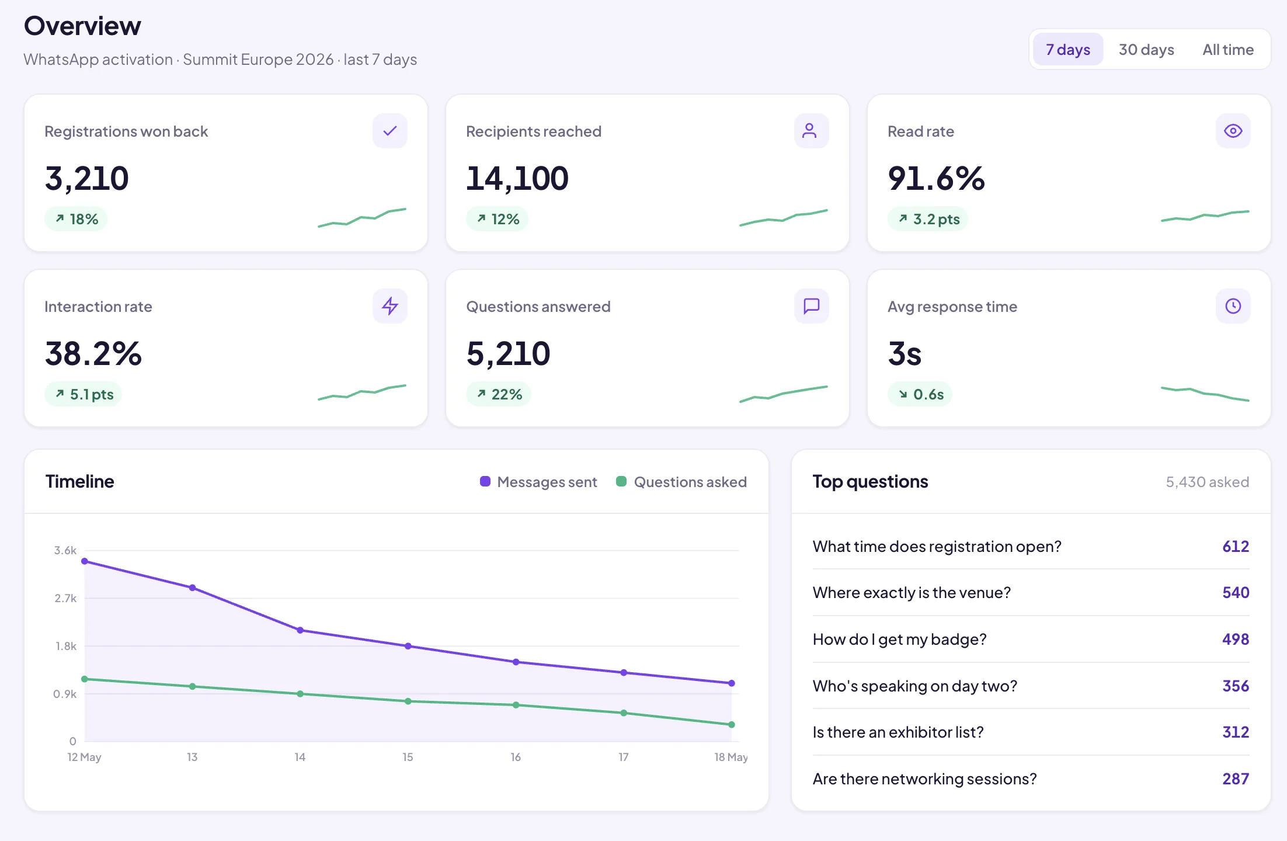This screenshot has width=1287, height=841.
Task: Open 'Are there networking sessions?' question
Action: pyautogui.click(x=1031, y=779)
